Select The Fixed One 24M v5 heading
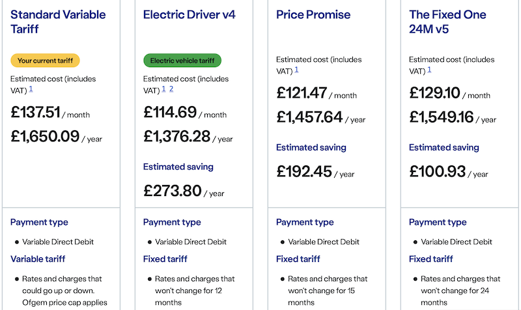The image size is (521, 310). [447, 22]
